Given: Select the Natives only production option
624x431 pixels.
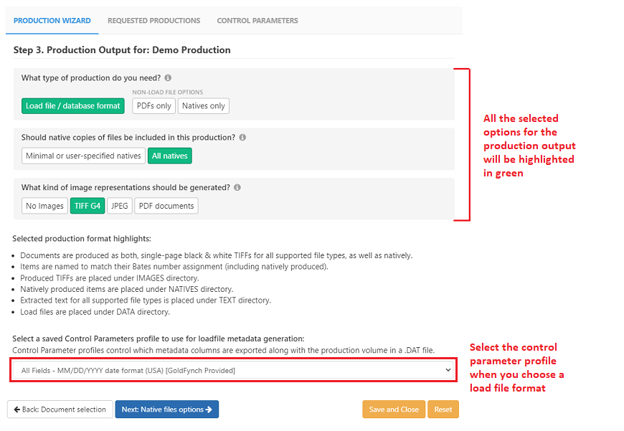Looking at the screenshot, I should pyautogui.click(x=204, y=105).
